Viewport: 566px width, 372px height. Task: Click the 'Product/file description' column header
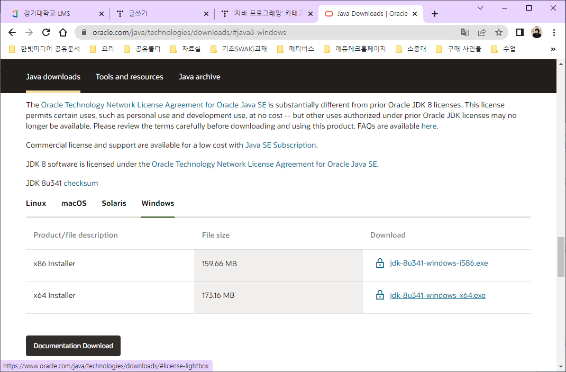[x=76, y=235]
